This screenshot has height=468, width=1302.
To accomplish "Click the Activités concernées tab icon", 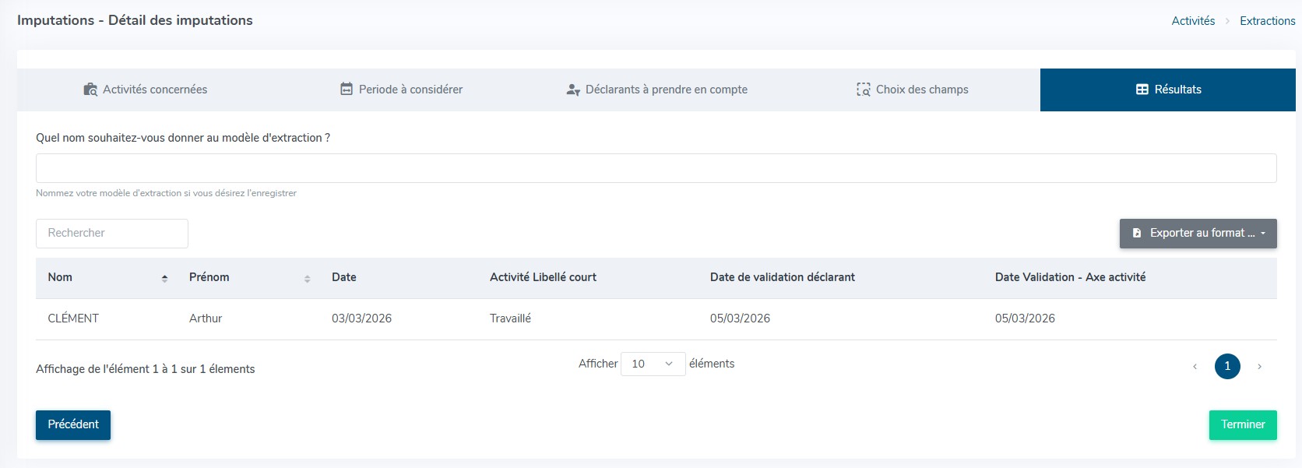I will 90,90.
